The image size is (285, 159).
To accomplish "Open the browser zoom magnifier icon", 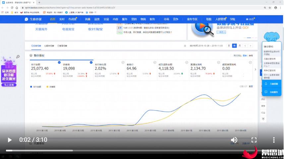I will tap(265, 8).
